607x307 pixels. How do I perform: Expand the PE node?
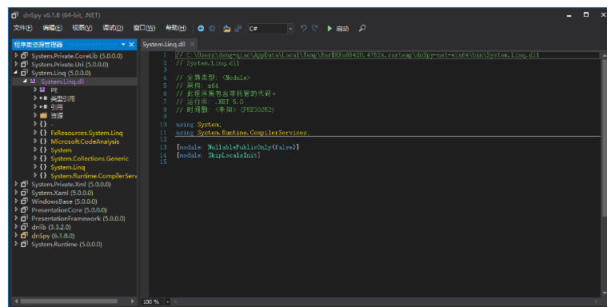(35, 90)
